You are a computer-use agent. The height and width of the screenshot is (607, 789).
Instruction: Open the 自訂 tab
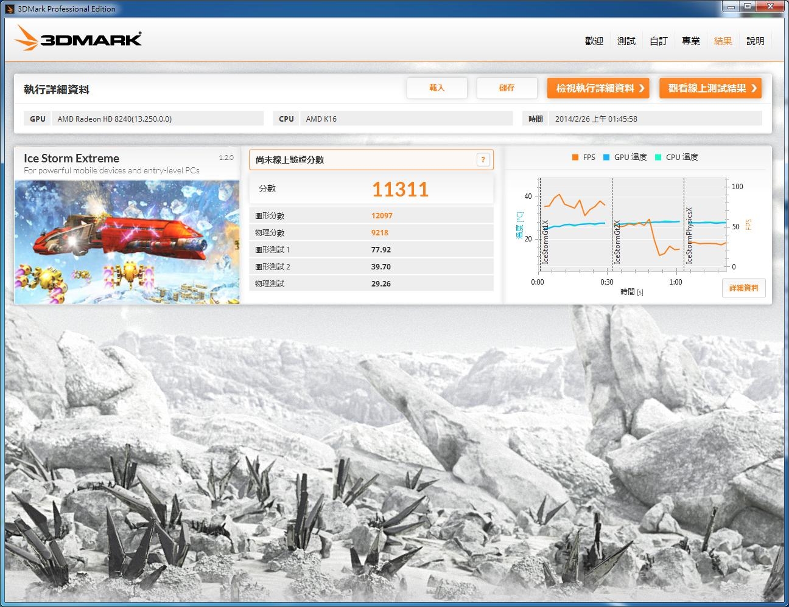pyautogui.click(x=659, y=41)
